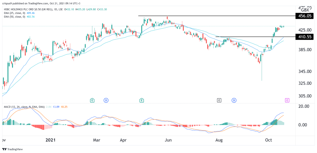
Task: Select the EMA (50, close, 0) indicator legend
Action: 14,17
